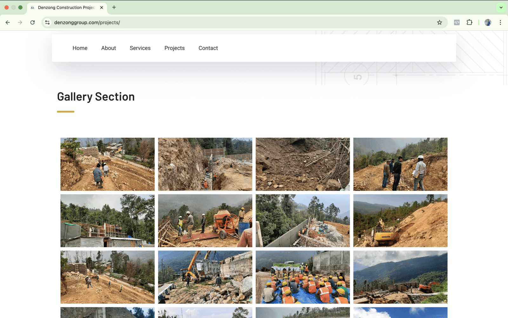Go to the Home page link
The image size is (508, 318).
tap(80, 48)
